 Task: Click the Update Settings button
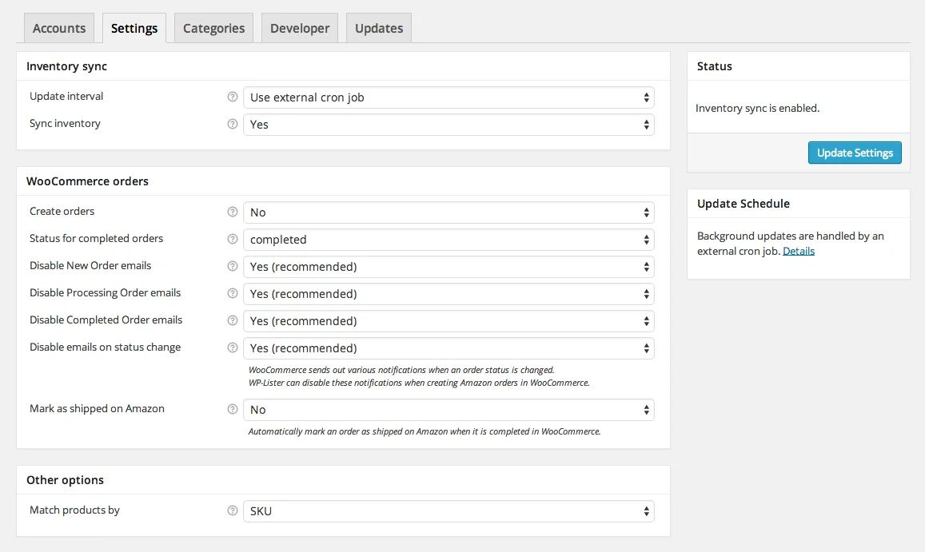(x=855, y=152)
